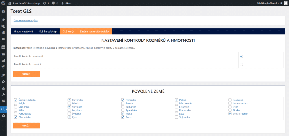
Task: Open Settings from the sidebar sliders icon
Action: point(3,101)
